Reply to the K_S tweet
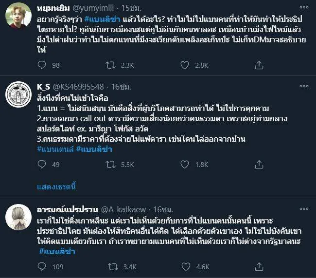Screen dimensions: 316x278 pos(42,165)
